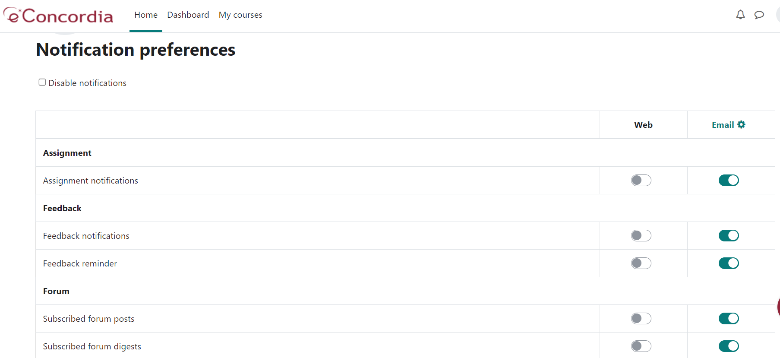Screen dimensions: 780x358
Task: Disable Email toggle for Subscribed forum posts
Action: (729, 318)
